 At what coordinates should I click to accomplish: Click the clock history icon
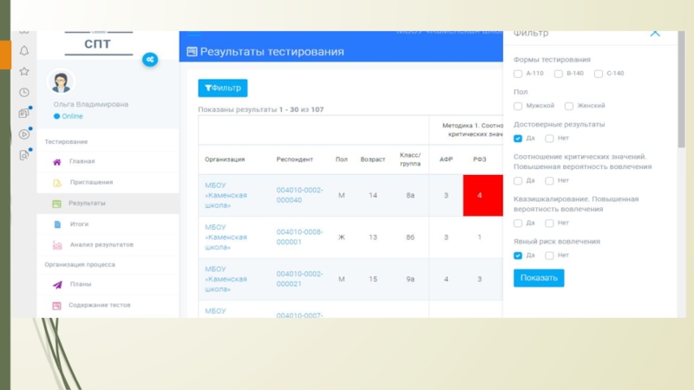[x=24, y=92]
